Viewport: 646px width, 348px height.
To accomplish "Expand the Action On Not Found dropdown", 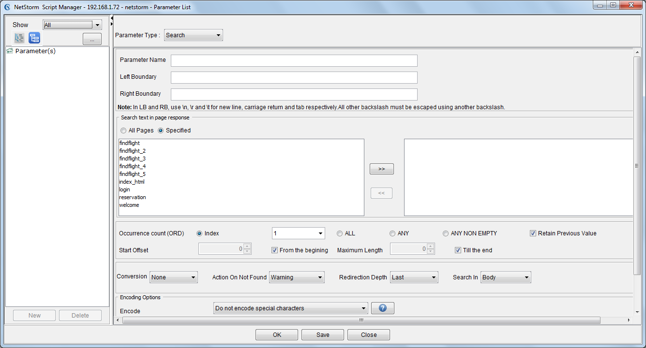I will [297, 277].
